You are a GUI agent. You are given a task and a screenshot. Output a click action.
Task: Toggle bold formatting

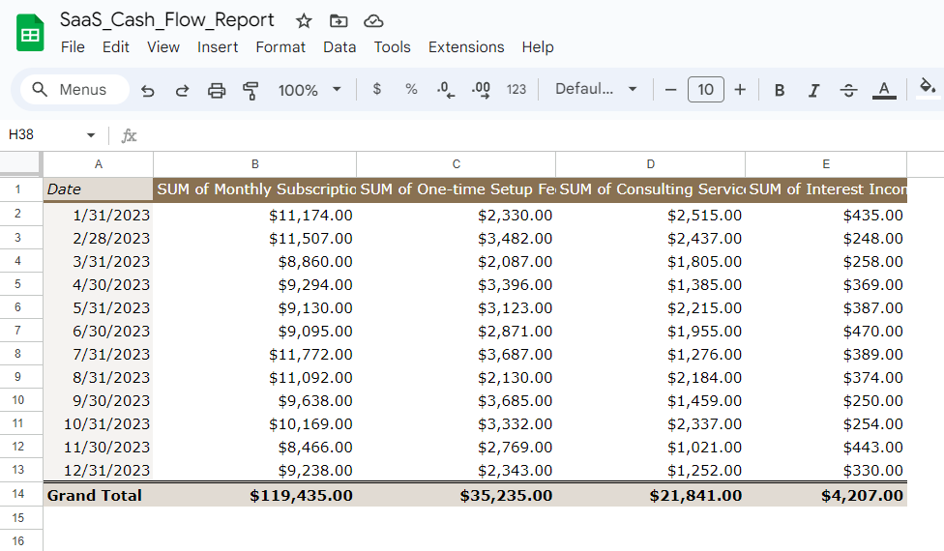point(779,90)
